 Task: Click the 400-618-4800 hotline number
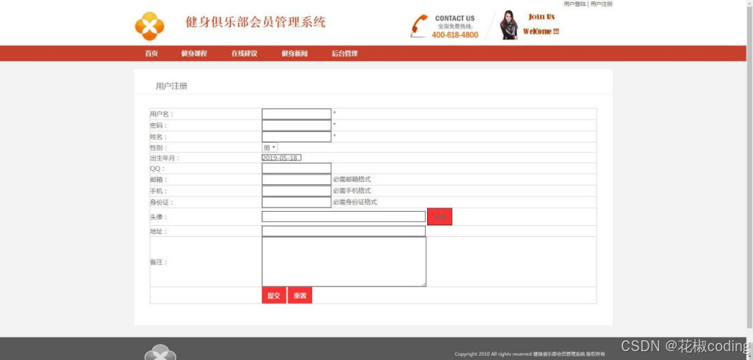[455, 35]
